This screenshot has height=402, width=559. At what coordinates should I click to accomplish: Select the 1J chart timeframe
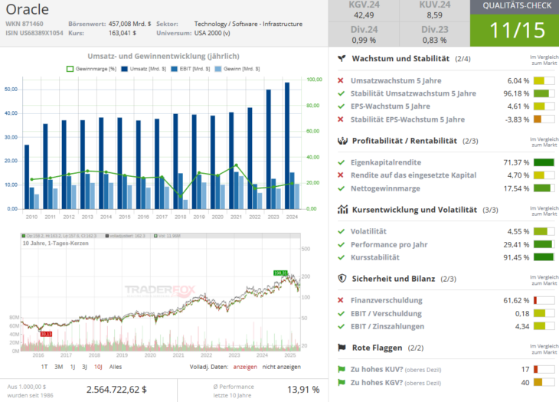point(73,367)
